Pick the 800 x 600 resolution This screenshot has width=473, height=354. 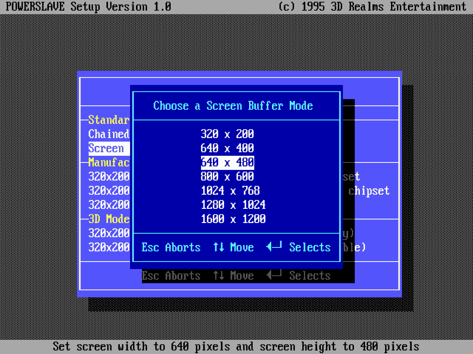227,177
